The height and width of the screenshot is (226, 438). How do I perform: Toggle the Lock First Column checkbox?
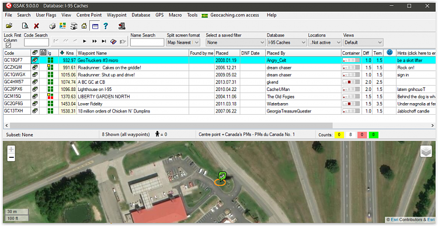(x=8, y=45)
